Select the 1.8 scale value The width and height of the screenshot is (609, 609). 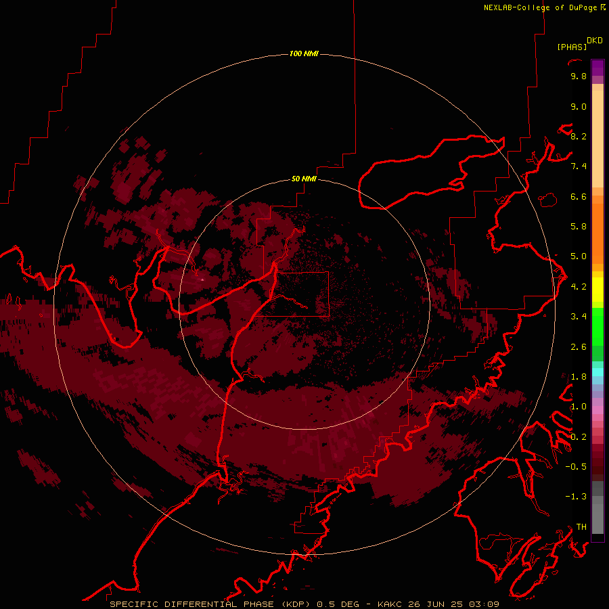pos(579,377)
